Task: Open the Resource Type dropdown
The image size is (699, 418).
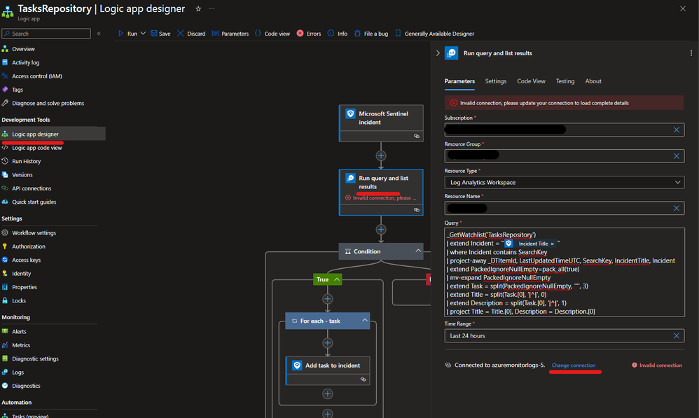Action: click(564, 182)
